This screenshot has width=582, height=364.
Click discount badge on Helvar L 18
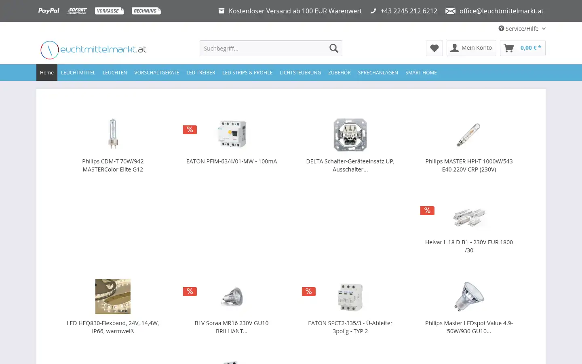pos(427,210)
